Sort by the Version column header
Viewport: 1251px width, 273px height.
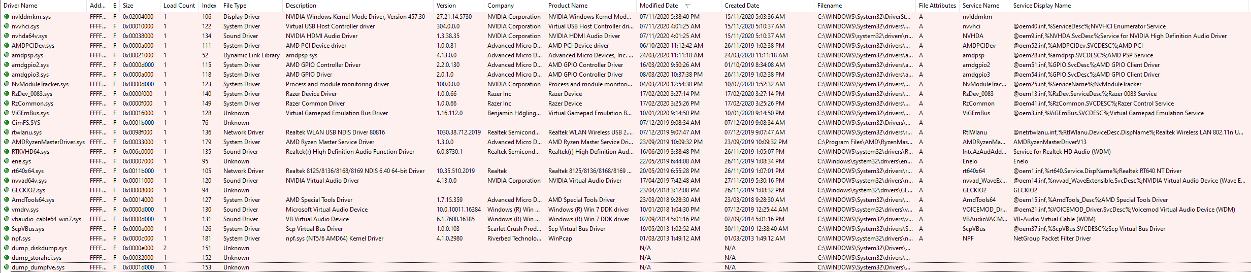459,6
